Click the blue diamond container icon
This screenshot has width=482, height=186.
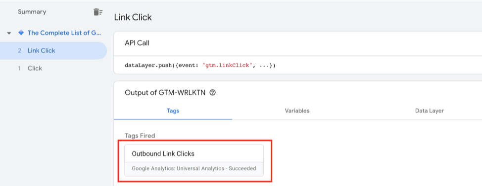(21, 33)
